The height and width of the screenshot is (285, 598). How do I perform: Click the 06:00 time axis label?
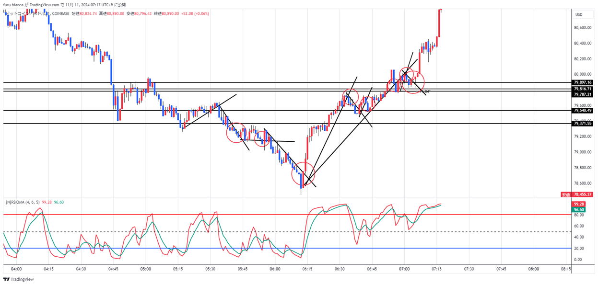click(275, 269)
